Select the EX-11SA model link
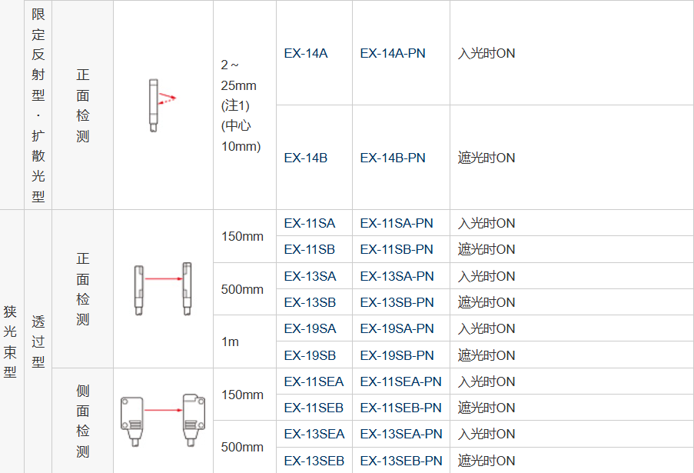Image resolution: width=694 pixels, height=473 pixels. [x=310, y=223]
